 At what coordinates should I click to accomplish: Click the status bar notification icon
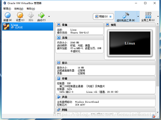tap(154, 116)
